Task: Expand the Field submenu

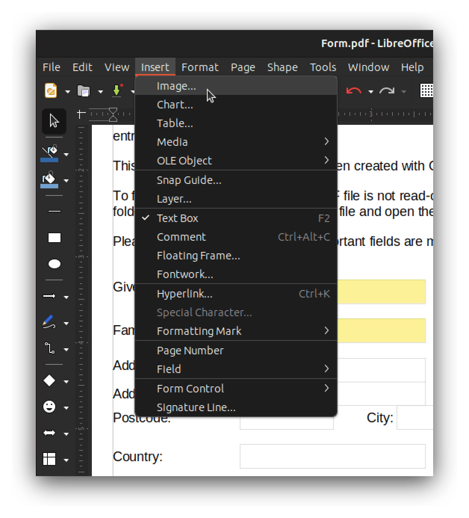Action: tap(236, 369)
